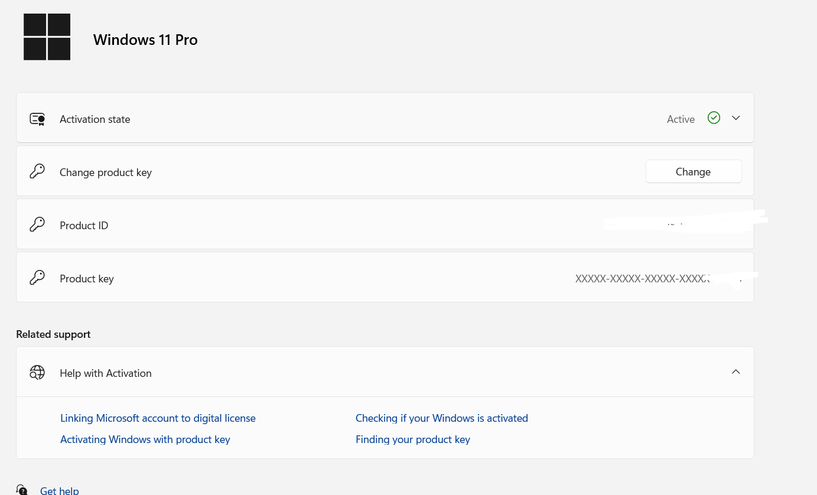Click the Change product key label
This screenshot has width=817, height=495.
[x=106, y=172]
